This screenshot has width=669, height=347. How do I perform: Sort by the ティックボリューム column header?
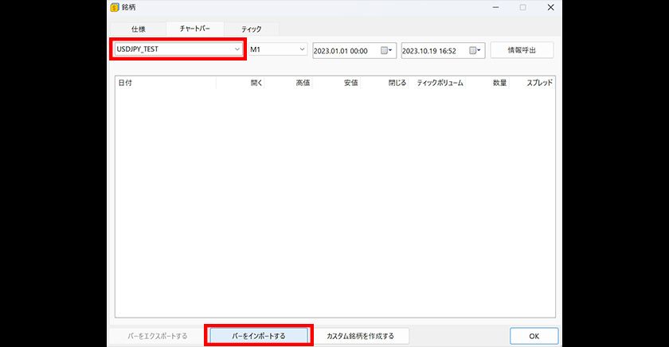point(437,83)
